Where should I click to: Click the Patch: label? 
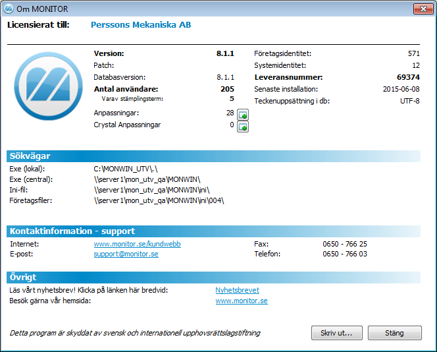pyautogui.click(x=104, y=65)
